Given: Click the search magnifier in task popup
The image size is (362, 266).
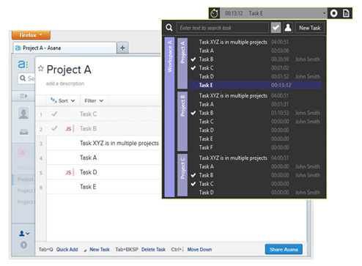Looking at the screenshot, I should (169, 28).
